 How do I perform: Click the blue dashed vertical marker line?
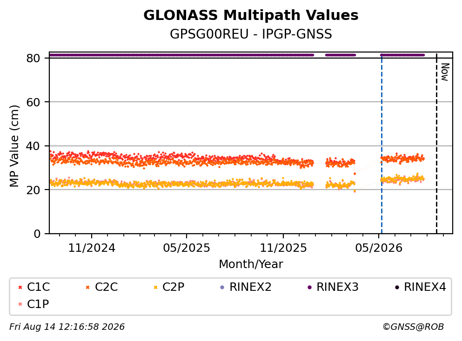382,144
